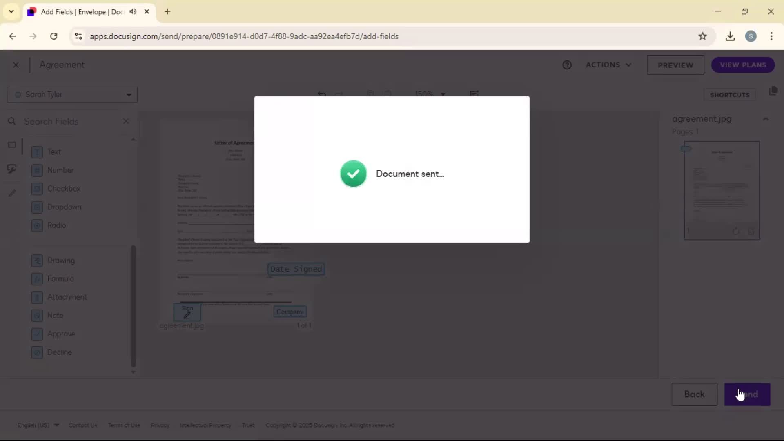
Task: Click the Back button
Action: coord(694,394)
